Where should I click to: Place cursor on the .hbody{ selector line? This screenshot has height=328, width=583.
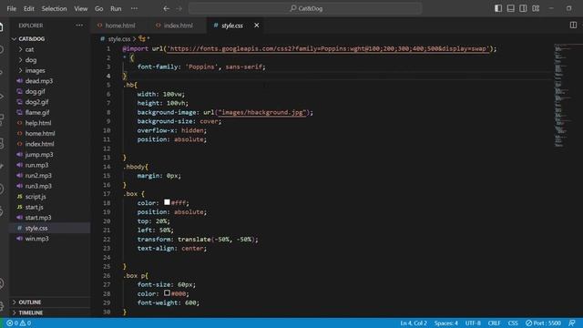(136, 167)
